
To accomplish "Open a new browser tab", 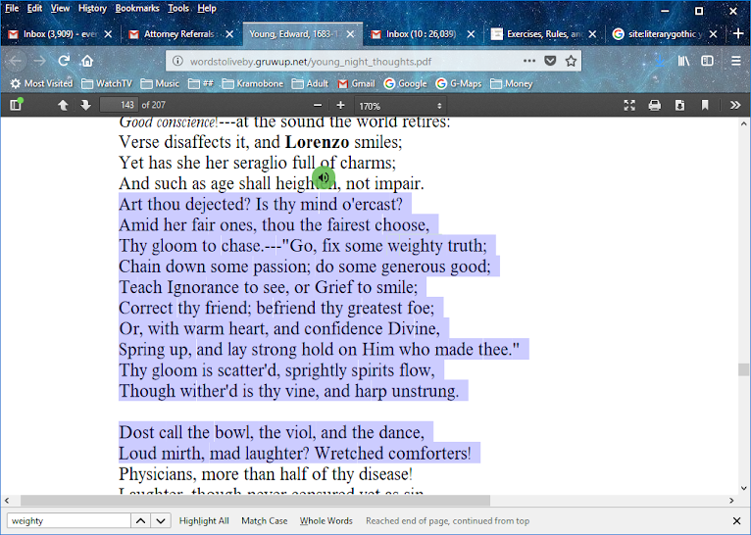I will tap(738, 34).
